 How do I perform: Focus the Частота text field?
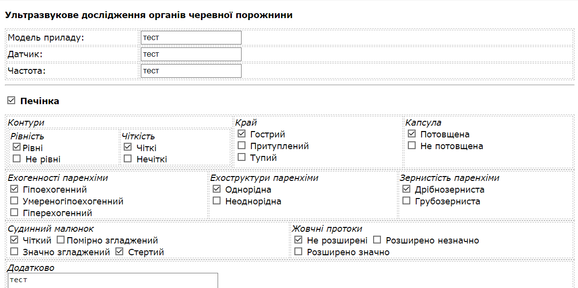(191, 71)
